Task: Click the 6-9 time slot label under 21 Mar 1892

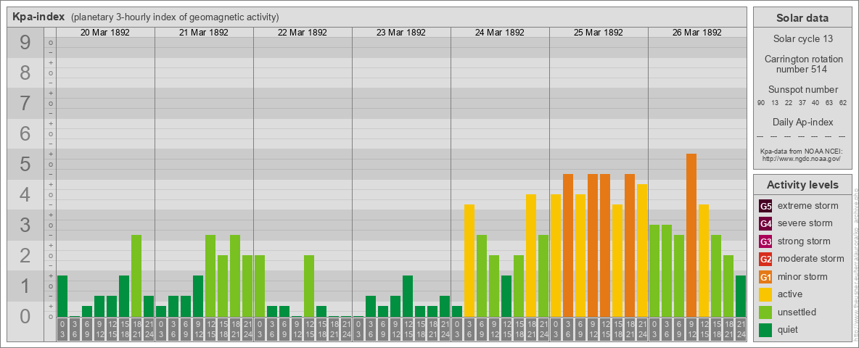Action: coord(186,329)
